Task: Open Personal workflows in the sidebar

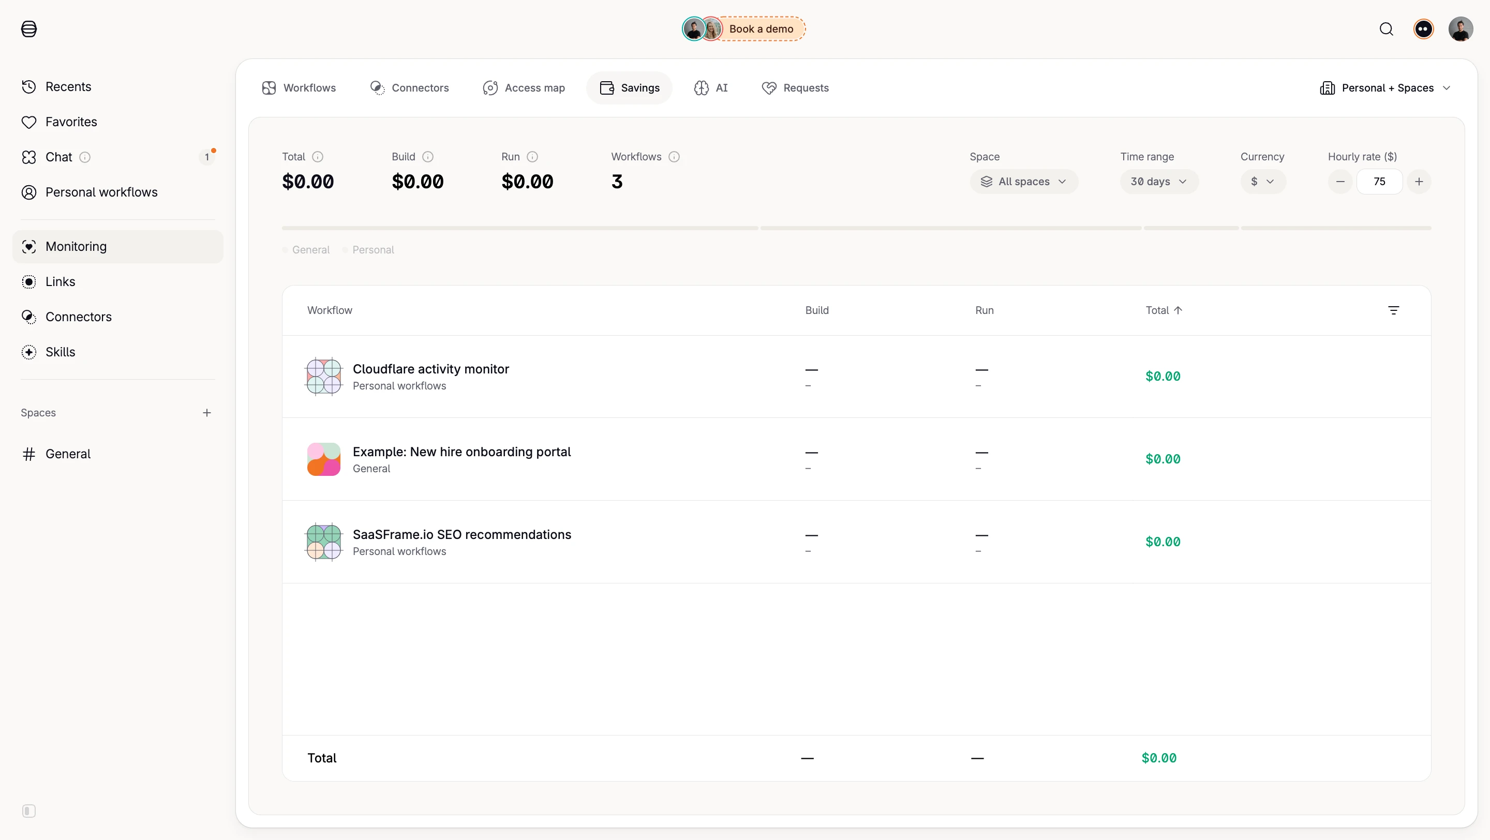Action: tap(117, 192)
